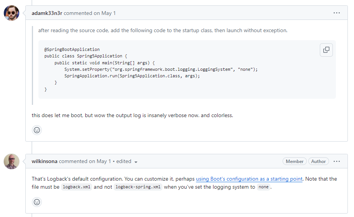
Task: Open adamk33n3r username profile link
Action: tap(46, 13)
